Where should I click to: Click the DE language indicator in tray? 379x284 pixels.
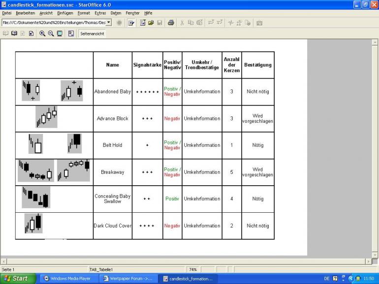pyautogui.click(x=326, y=279)
